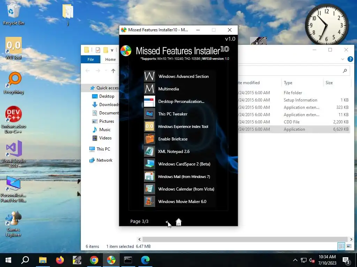Select Windows Movie Maker 6.0 label
357x267 pixels.
182,201
